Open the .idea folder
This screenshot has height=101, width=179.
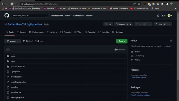pyautogui.click(x=13, y=56)
